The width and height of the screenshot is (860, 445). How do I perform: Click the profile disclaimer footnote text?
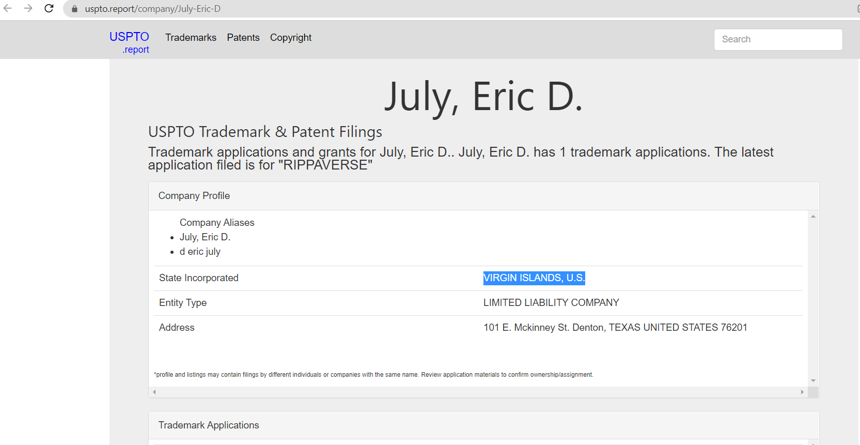click(373, 375)
